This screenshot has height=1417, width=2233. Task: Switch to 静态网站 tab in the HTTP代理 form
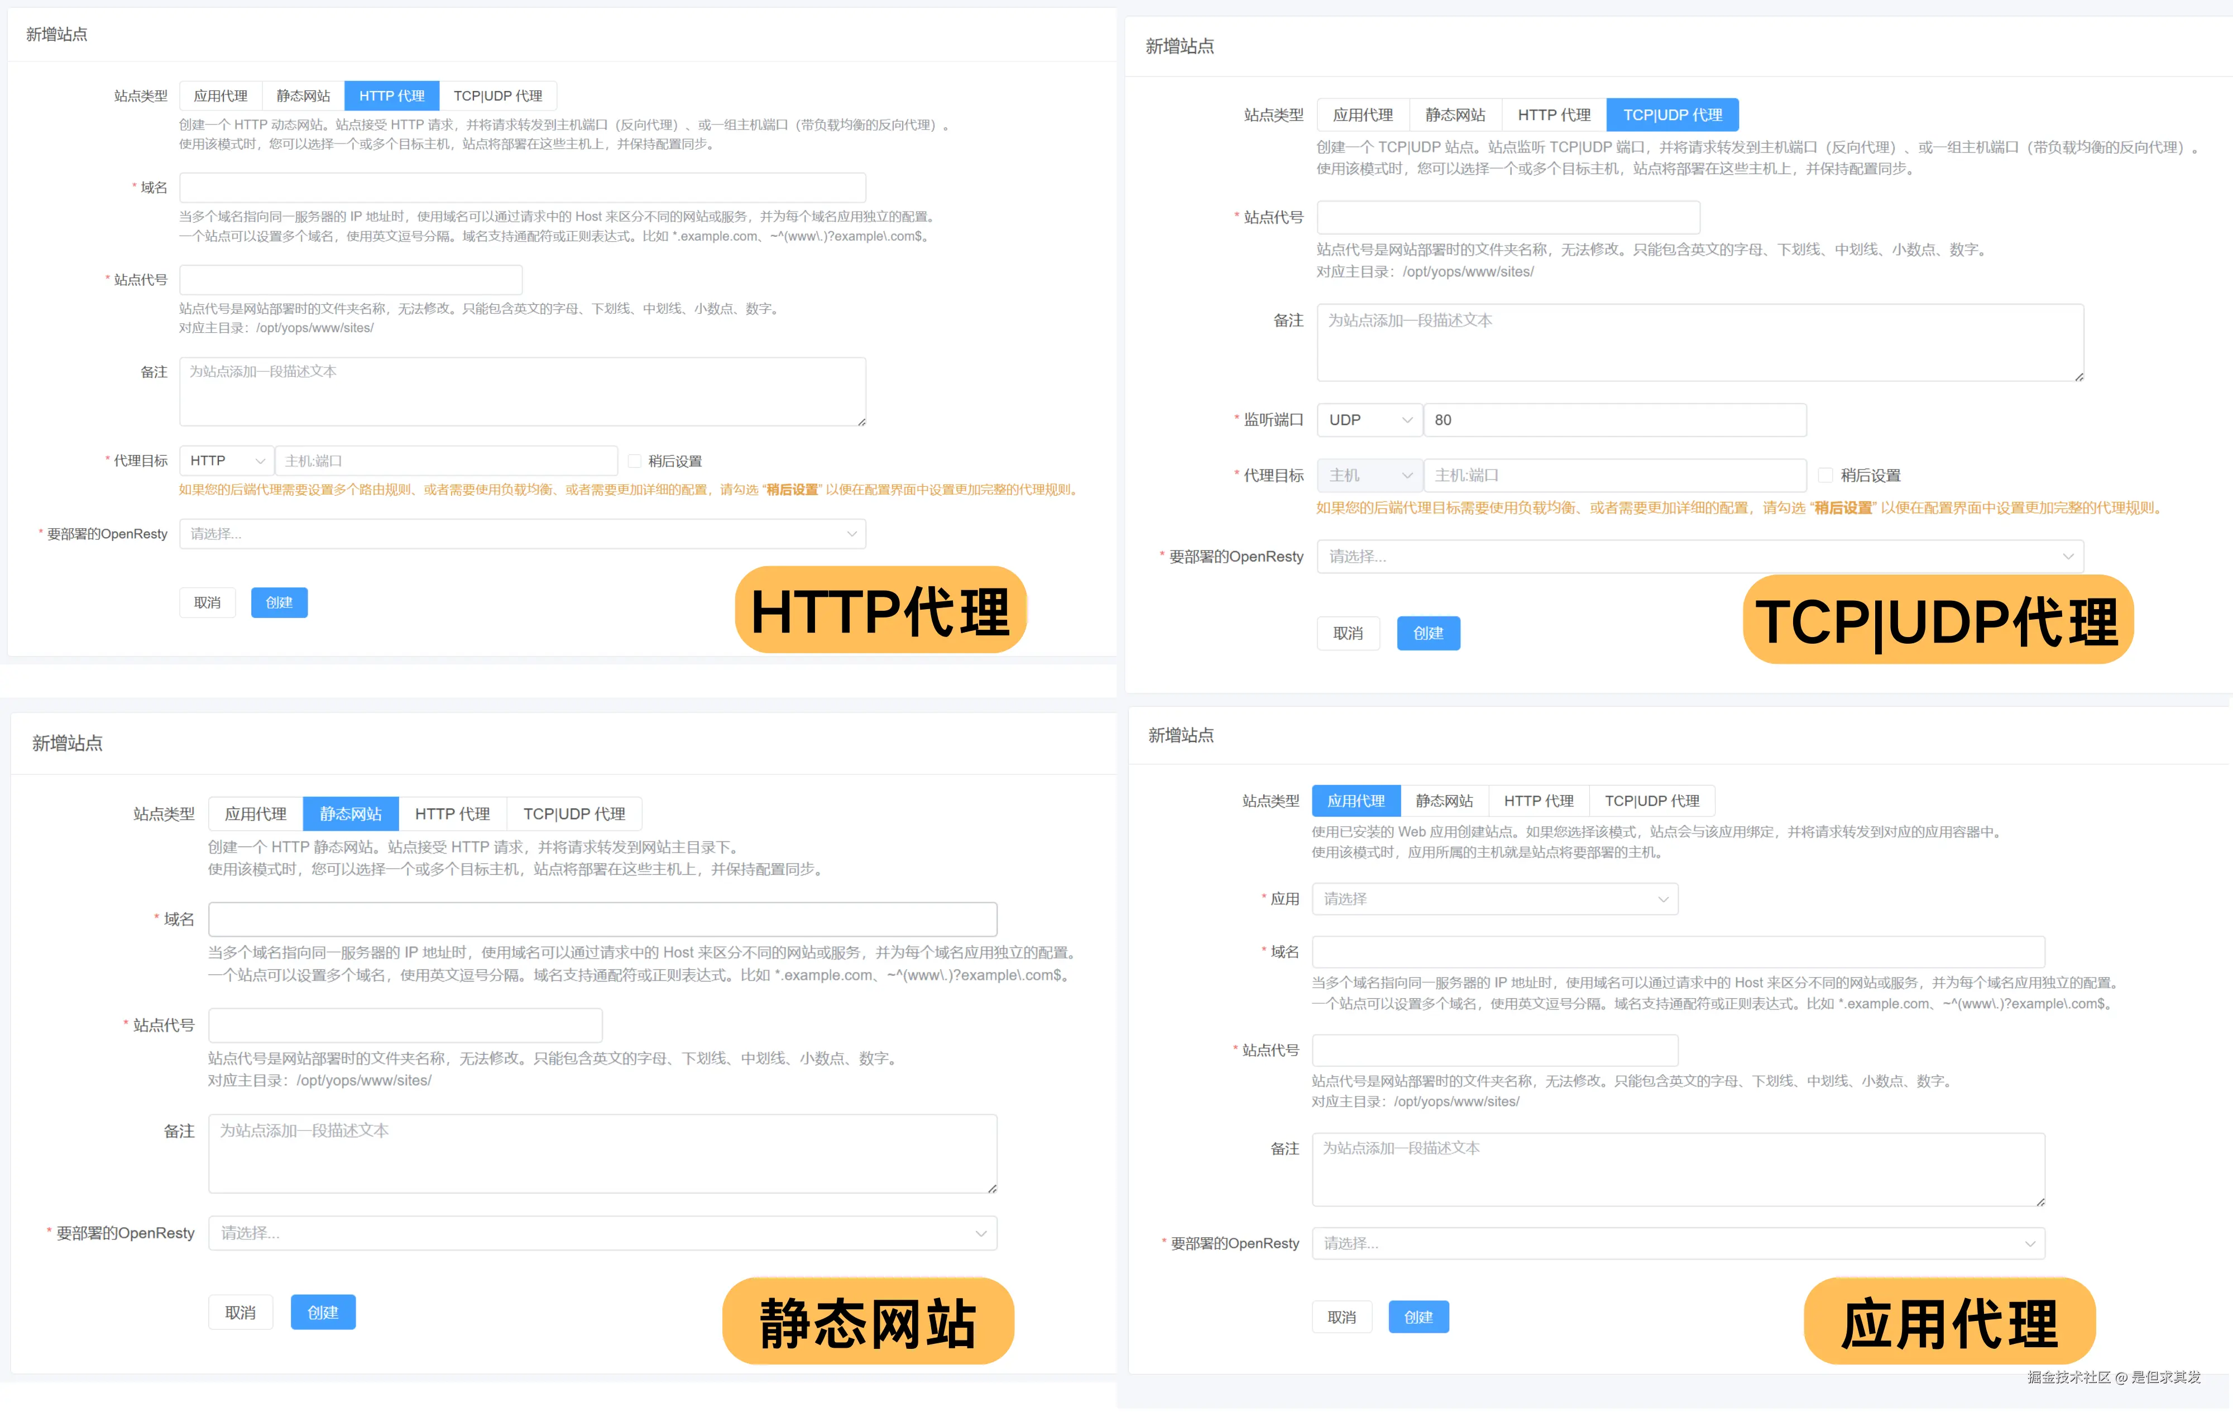303,97
